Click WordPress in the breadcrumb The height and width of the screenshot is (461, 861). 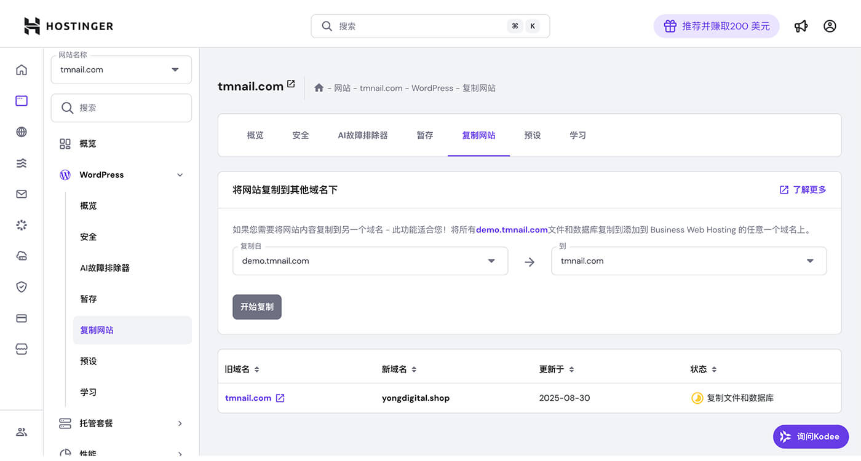tap(432, 88)
